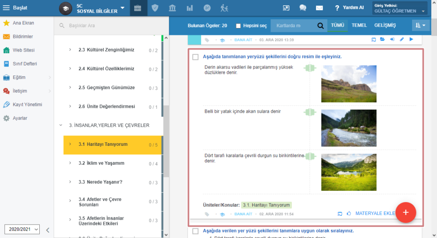The height and width of the screenshot is (238, 437).
Task: Check the matching question card checkbox
Action: [x=195, y=57]
